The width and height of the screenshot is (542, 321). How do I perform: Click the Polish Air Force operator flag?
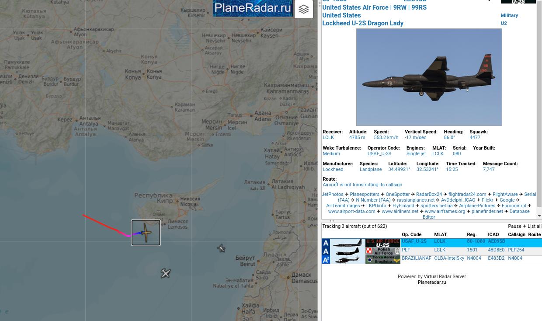[x=382, y=251]
